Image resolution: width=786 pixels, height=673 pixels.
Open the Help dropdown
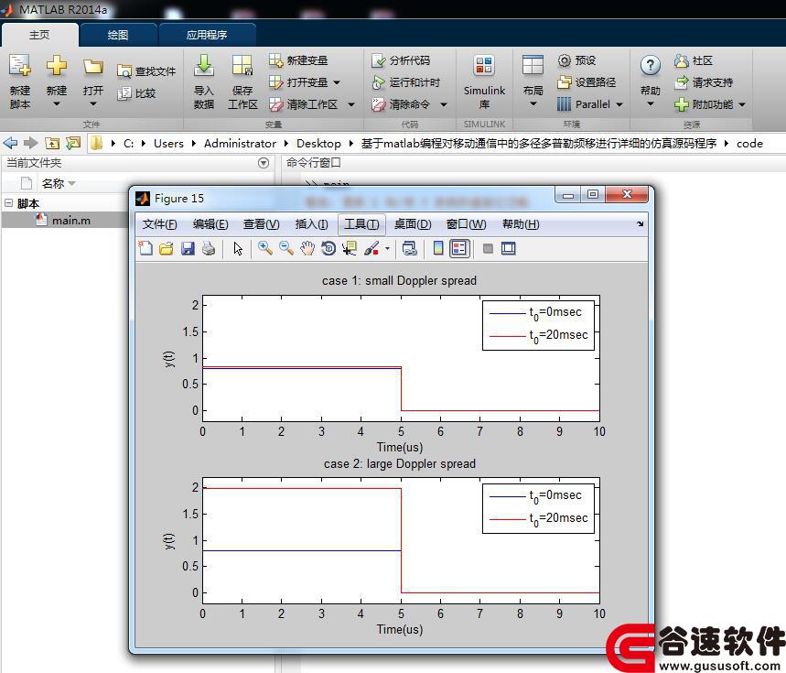651,104
